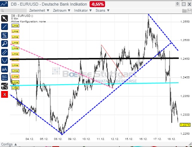Click the '0' counter button in title bar
Screen dimensions: 192x147
(x=177, y=4)
